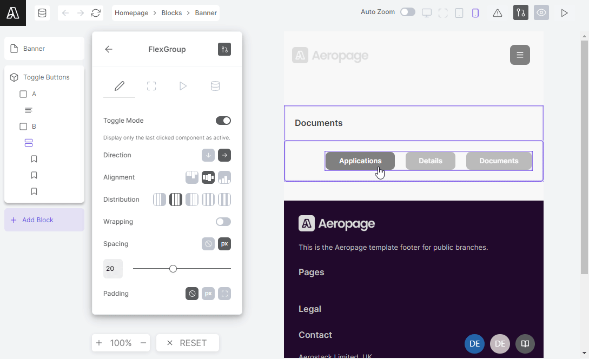589x359 pixels.
Task: Open the warnings triangle icon
Action: click(498, 13)
